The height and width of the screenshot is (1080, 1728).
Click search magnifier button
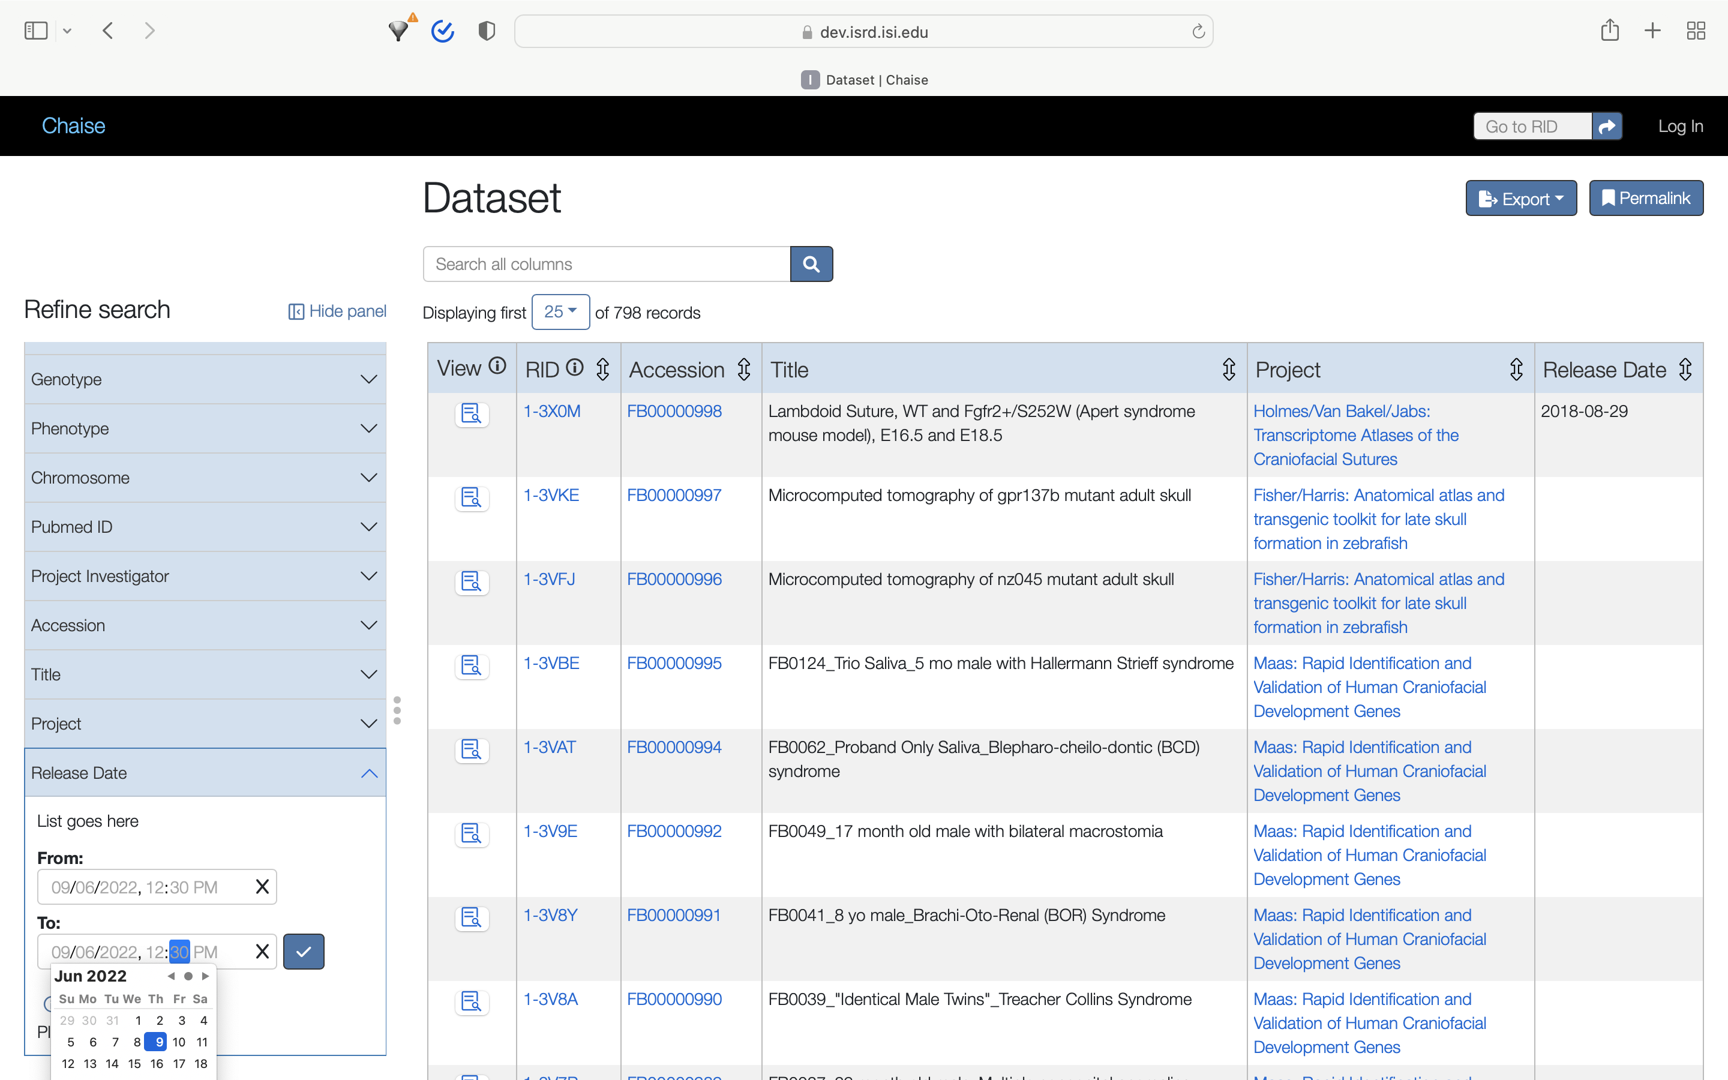point(811,264)
